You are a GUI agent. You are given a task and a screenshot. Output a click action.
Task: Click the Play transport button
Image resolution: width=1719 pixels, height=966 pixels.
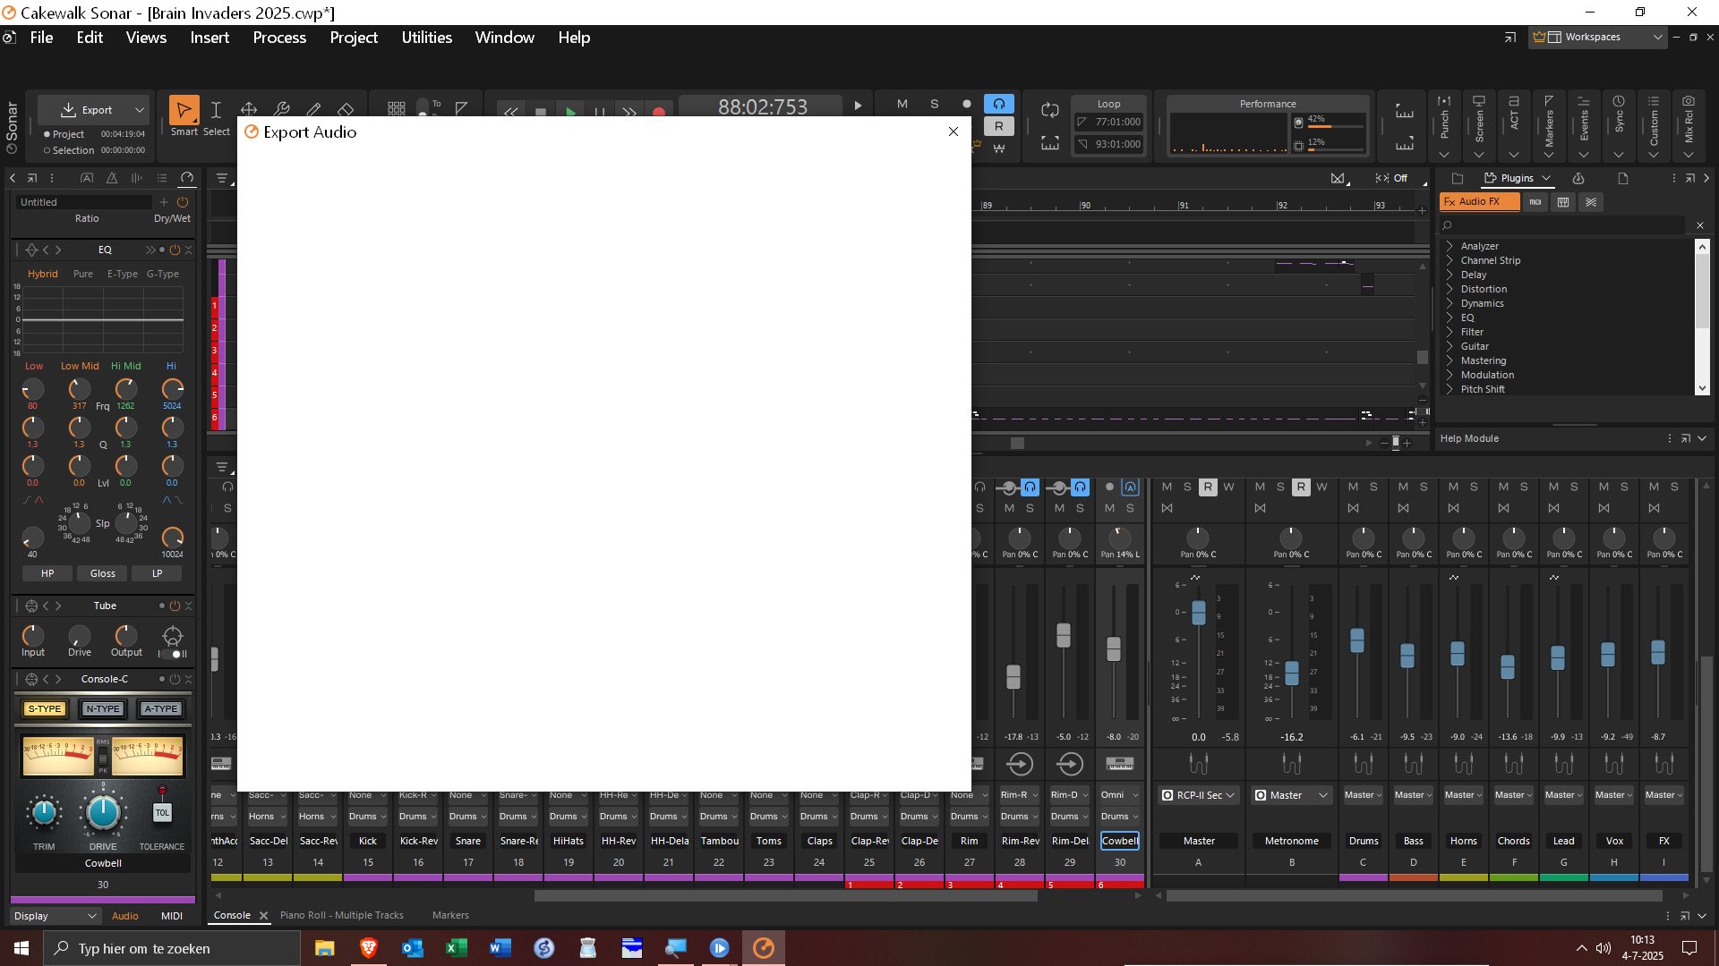click(x=570, y=111)
